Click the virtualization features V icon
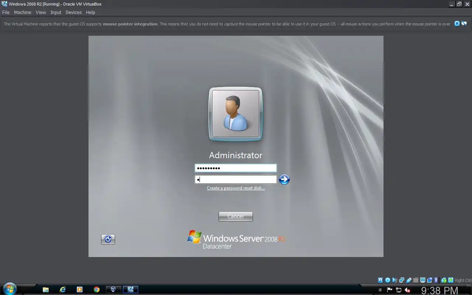The image size is (472, 295). 436,280
